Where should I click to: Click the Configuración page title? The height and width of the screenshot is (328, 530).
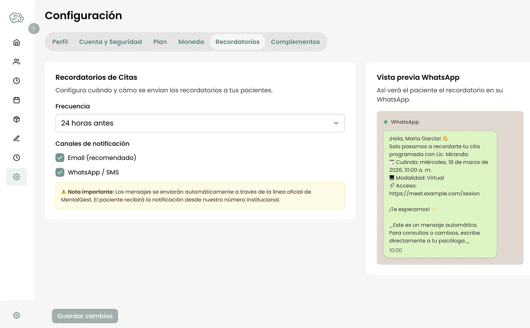(83, 16)
